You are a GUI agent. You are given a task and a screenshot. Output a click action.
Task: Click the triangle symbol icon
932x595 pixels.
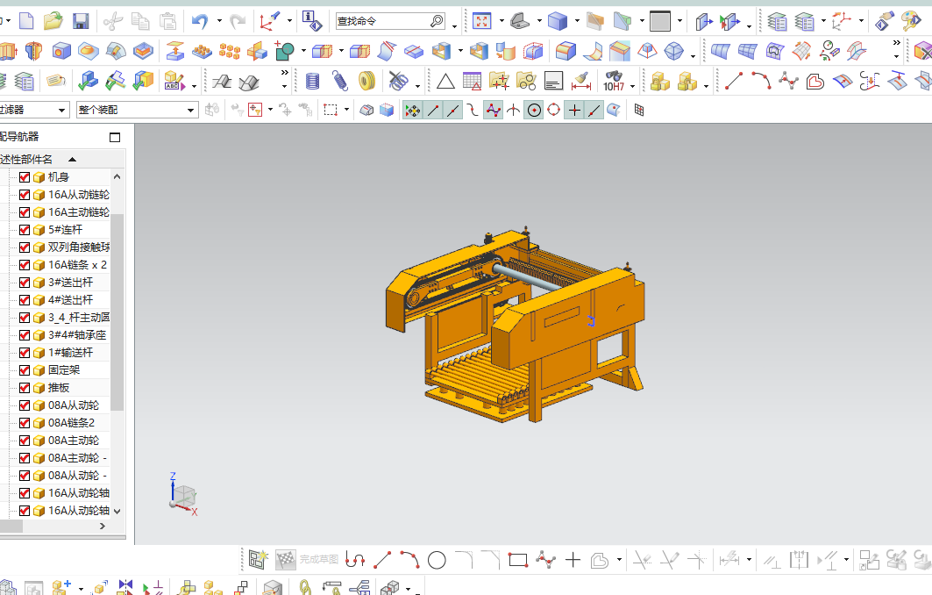445,82
